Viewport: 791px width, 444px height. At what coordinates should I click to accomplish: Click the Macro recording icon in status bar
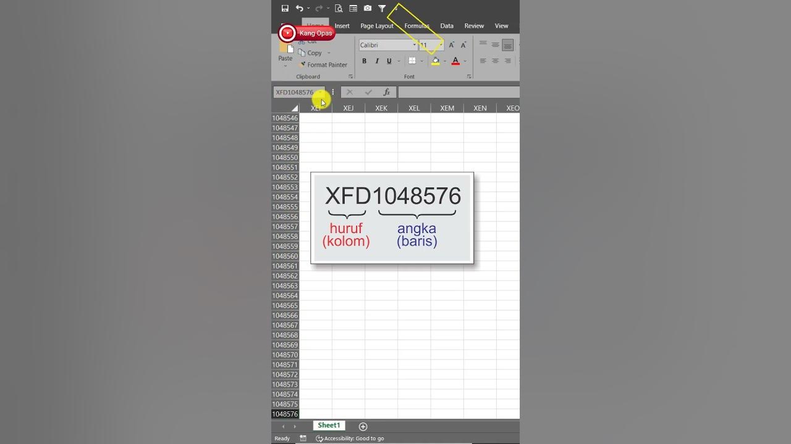click(x=303, y=438)
